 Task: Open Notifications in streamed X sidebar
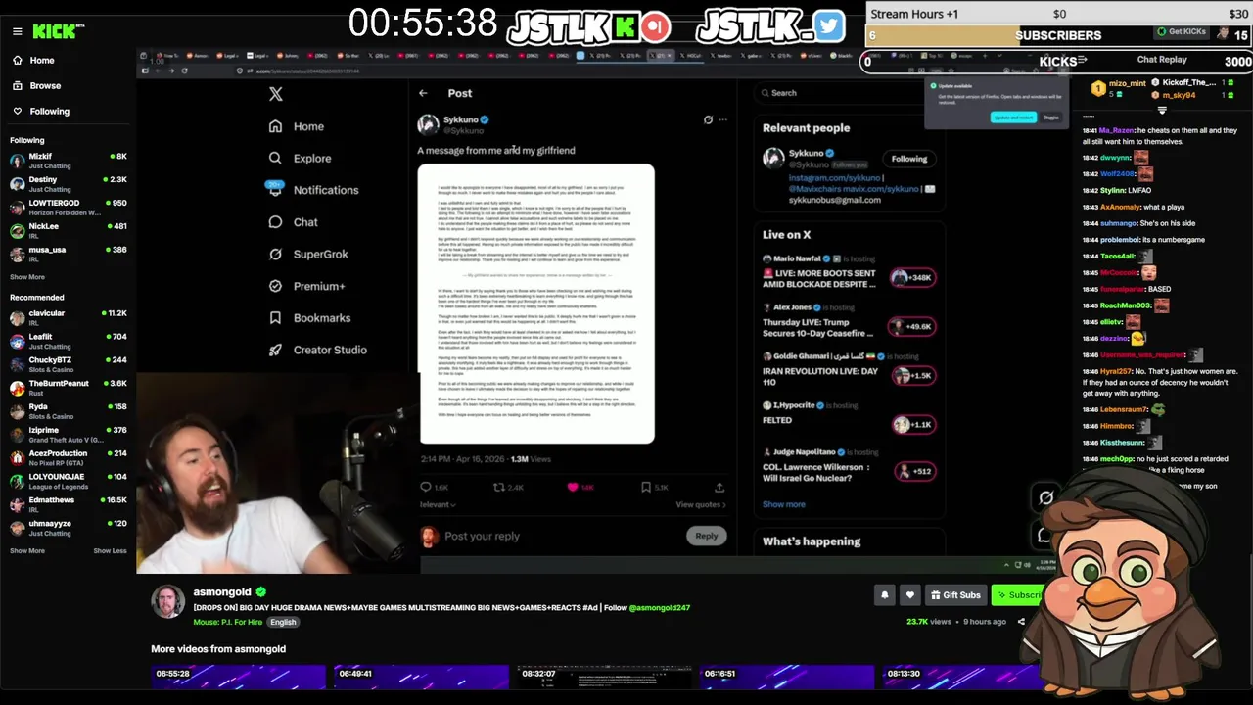314,190
